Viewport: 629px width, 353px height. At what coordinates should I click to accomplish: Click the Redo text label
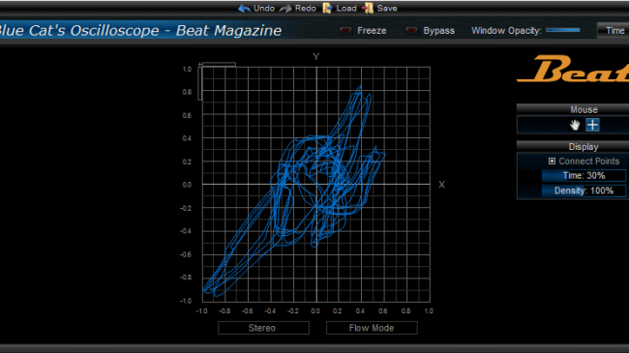(305, 9)
